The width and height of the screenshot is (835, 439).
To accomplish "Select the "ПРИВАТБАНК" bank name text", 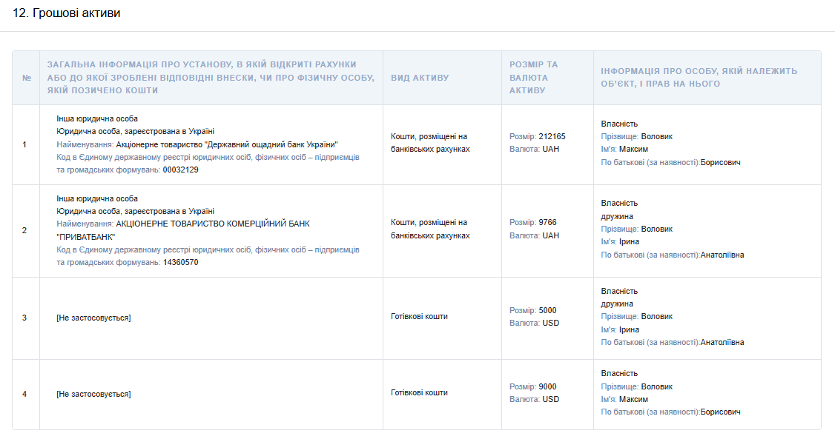I will [85, 237].
